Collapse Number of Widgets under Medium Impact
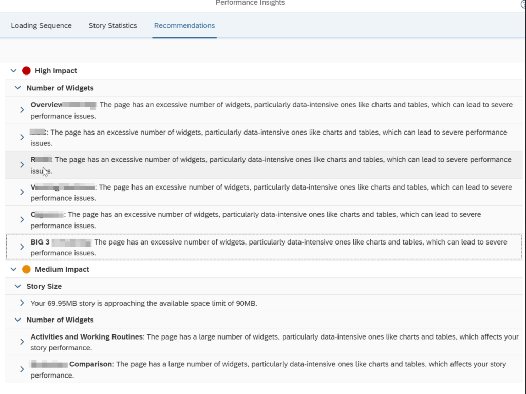 [18, 320]
